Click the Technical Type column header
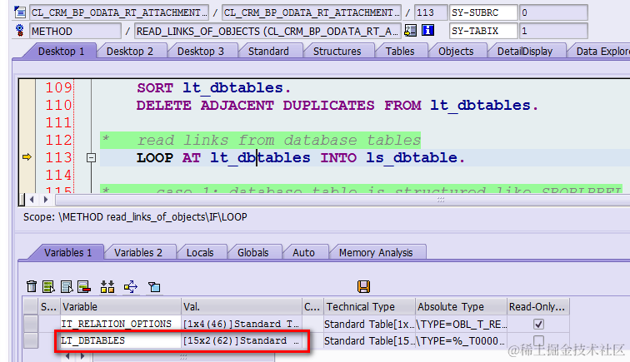This screenshot has height=362, width=630. [369, 306]
